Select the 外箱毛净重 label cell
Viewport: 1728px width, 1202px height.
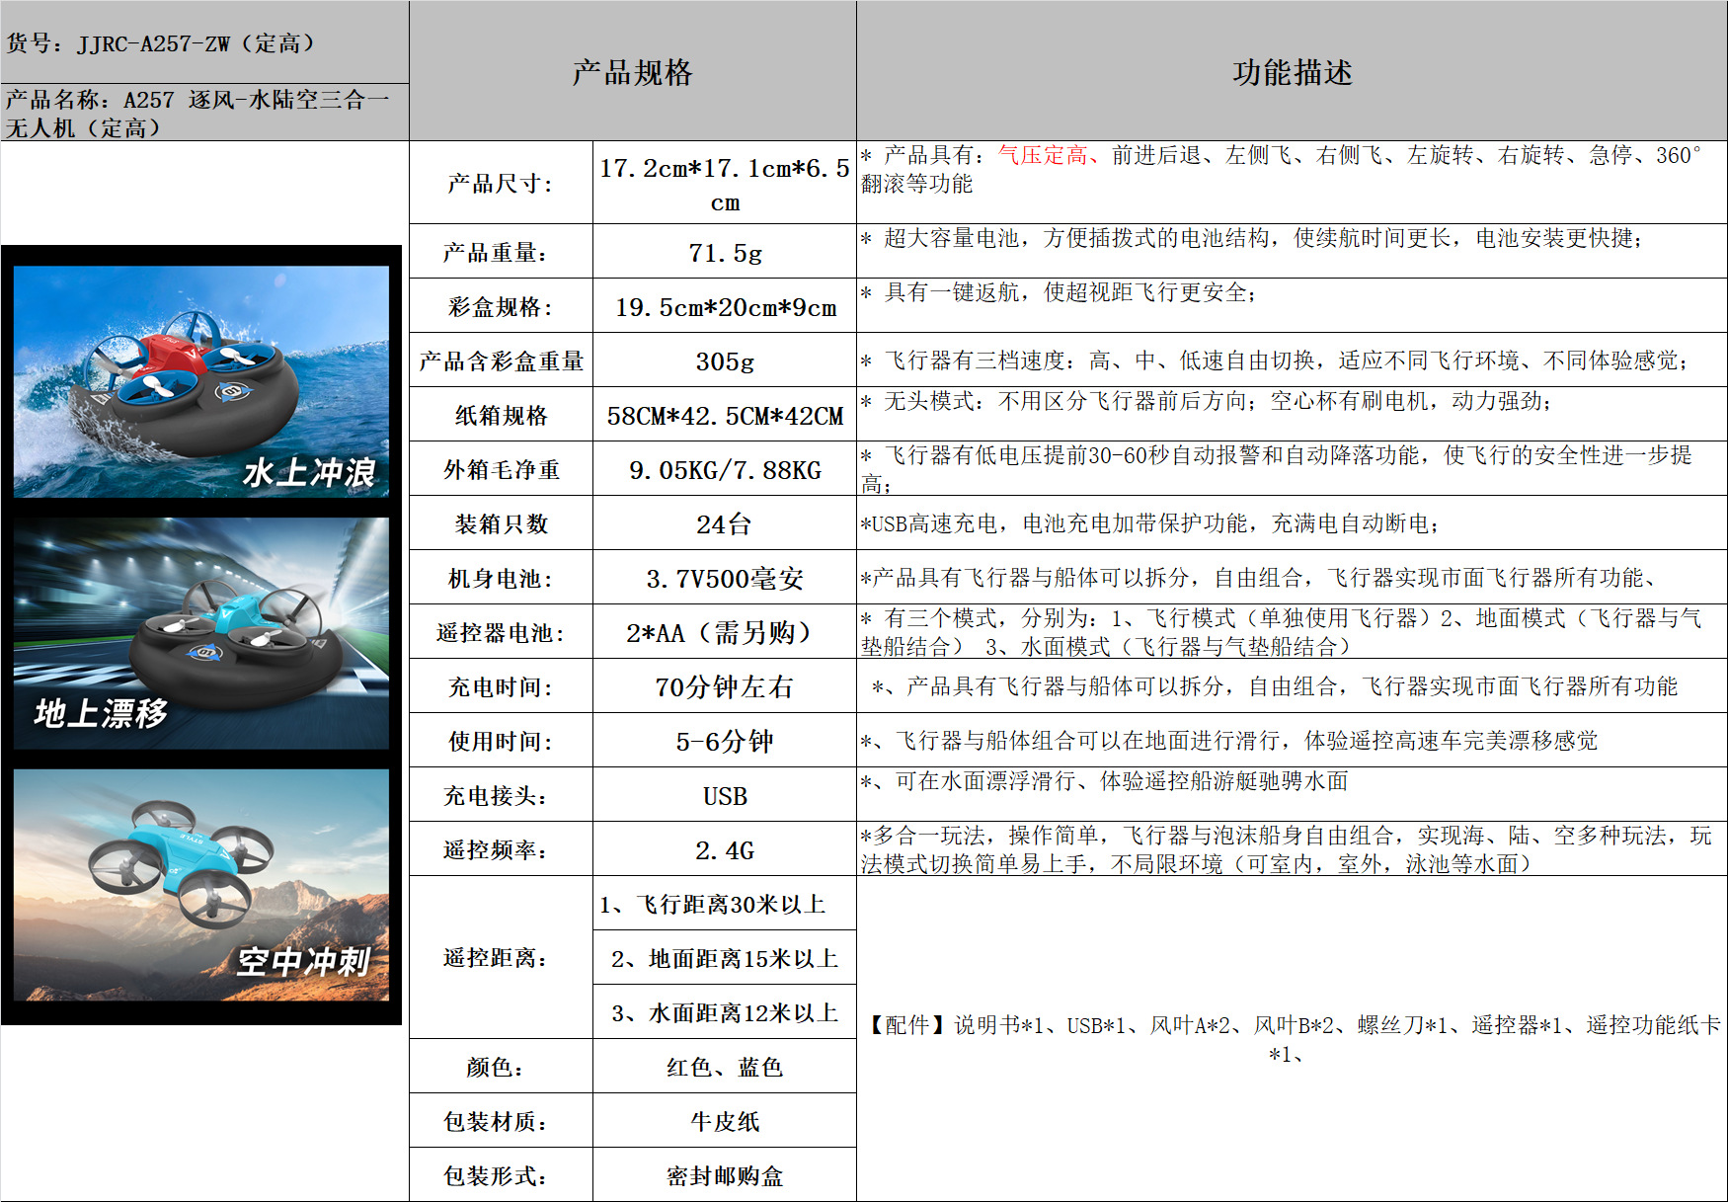point(501,469)
